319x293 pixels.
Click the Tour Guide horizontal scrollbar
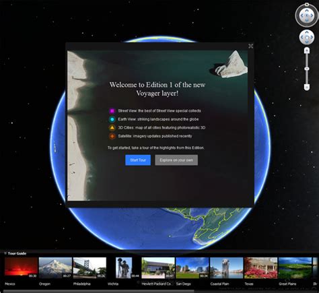[99, 291]
